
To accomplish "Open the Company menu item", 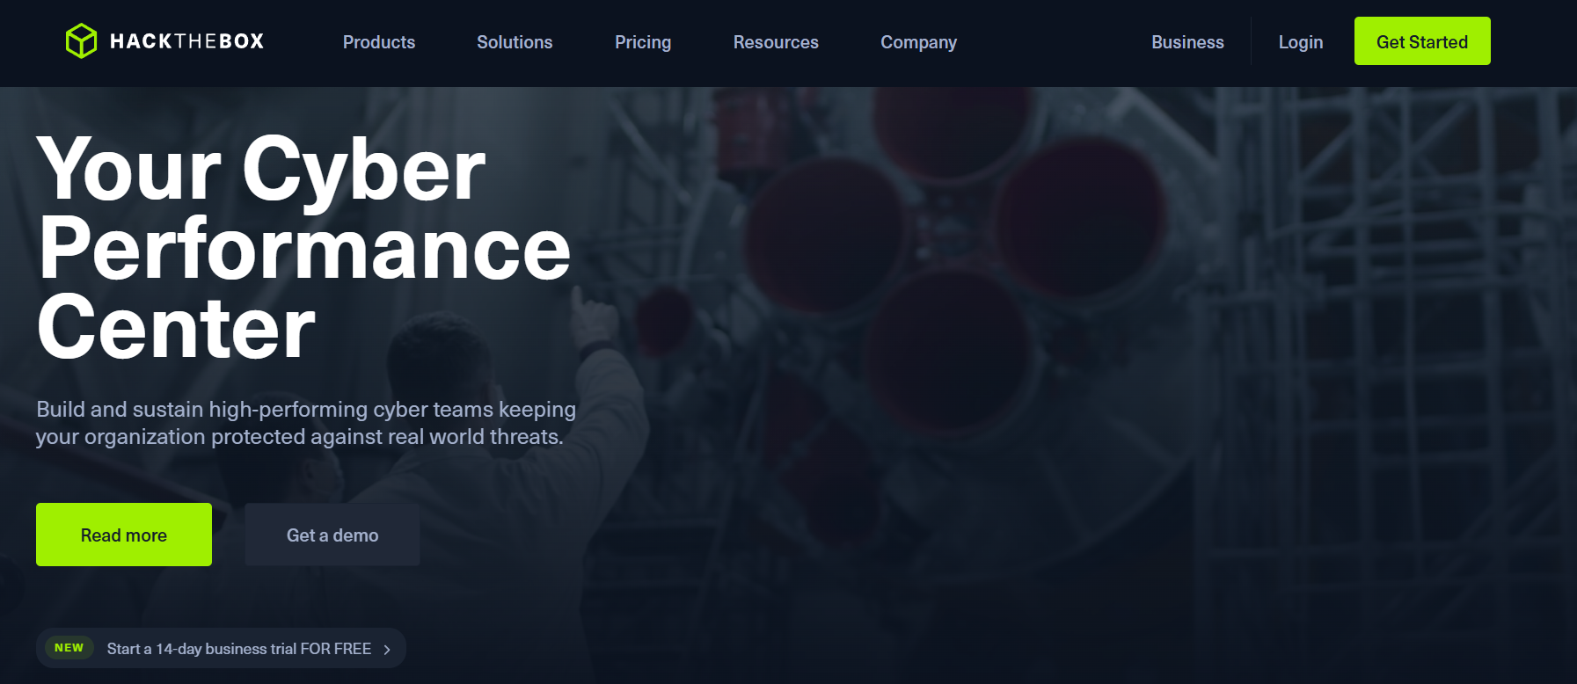I will click(x=918, y=42).
